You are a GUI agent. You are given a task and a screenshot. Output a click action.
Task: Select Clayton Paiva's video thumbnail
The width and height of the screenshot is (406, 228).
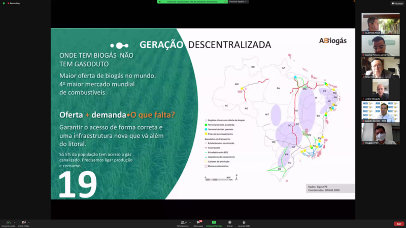(380, 23)
